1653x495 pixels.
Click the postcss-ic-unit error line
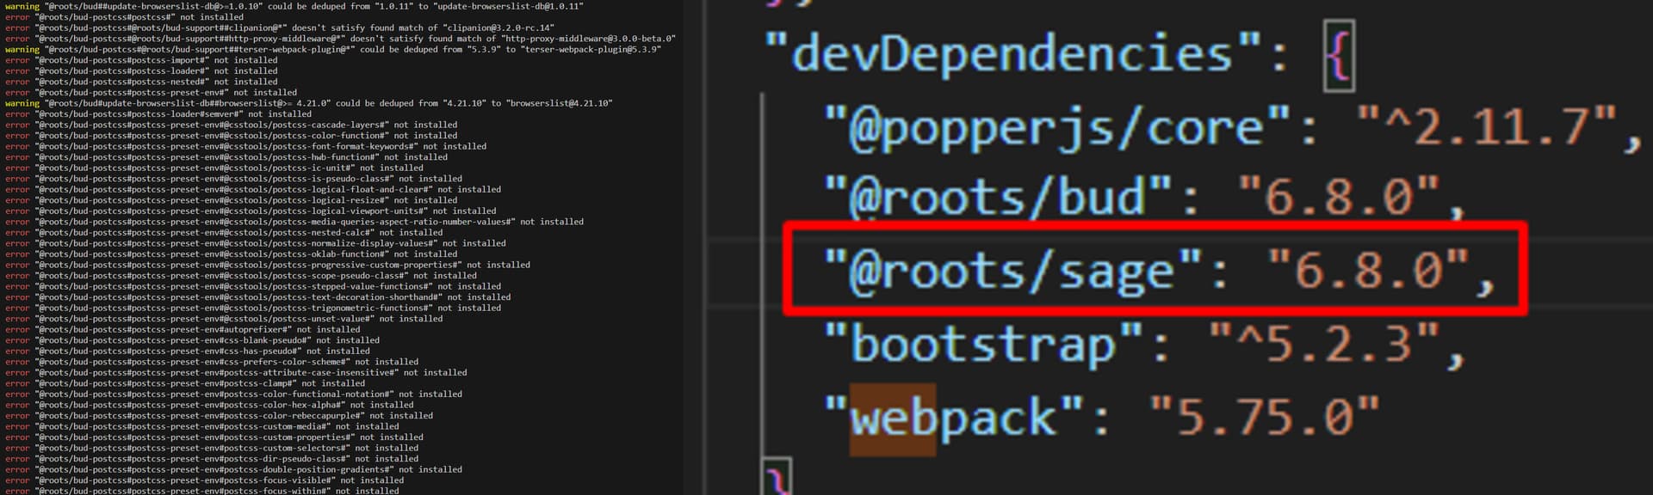[x=214, y=168]
